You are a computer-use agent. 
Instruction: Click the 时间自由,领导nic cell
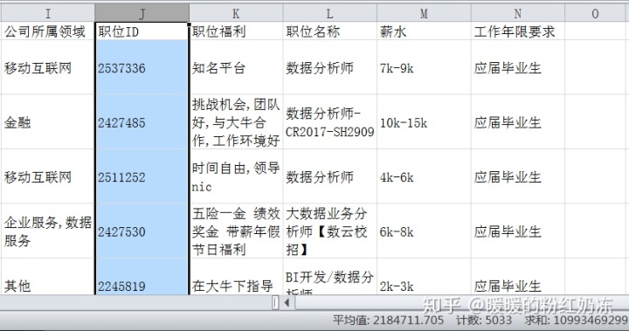pos(236,176)
